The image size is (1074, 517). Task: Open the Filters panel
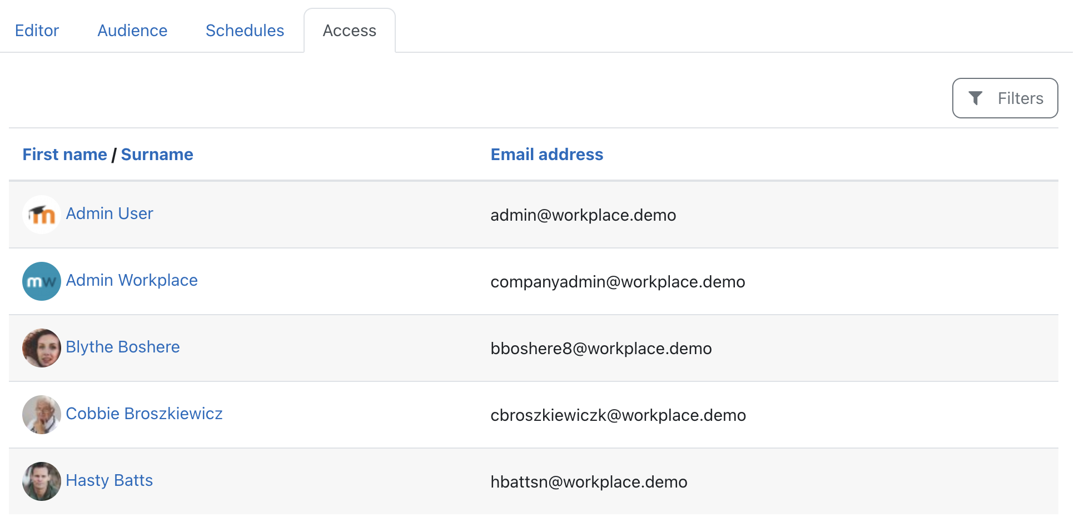click(1005, 98)
